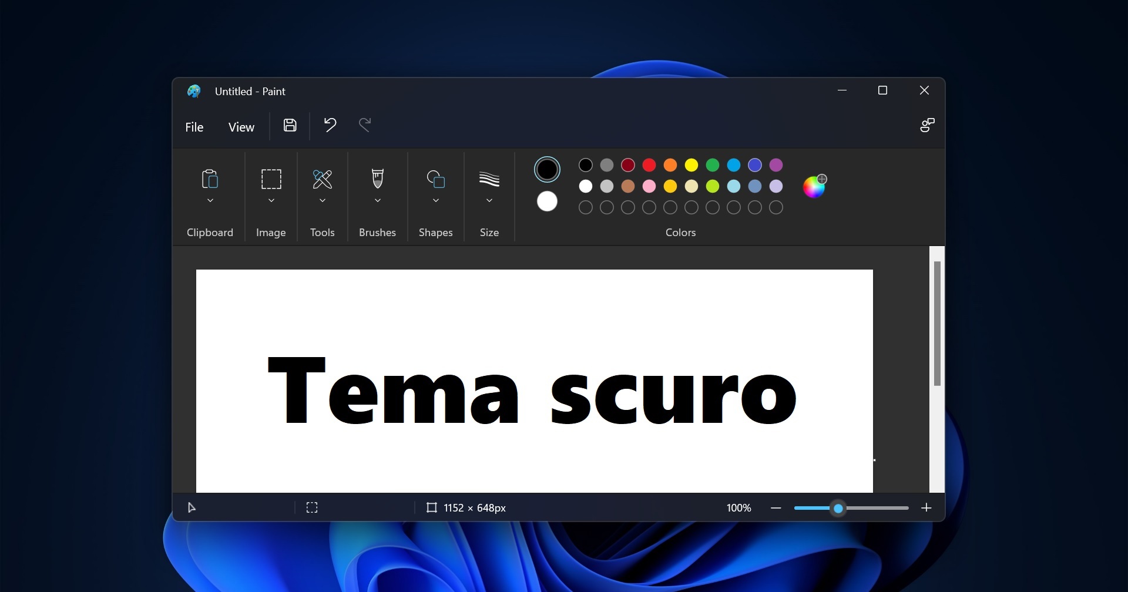Expand the Brushes dropdown chevron

[378, 201]
